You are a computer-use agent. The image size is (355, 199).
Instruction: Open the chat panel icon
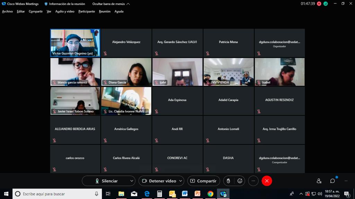point(332,181)
